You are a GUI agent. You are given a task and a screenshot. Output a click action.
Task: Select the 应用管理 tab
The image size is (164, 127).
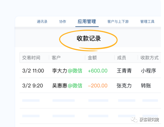(x=87, y=21)
